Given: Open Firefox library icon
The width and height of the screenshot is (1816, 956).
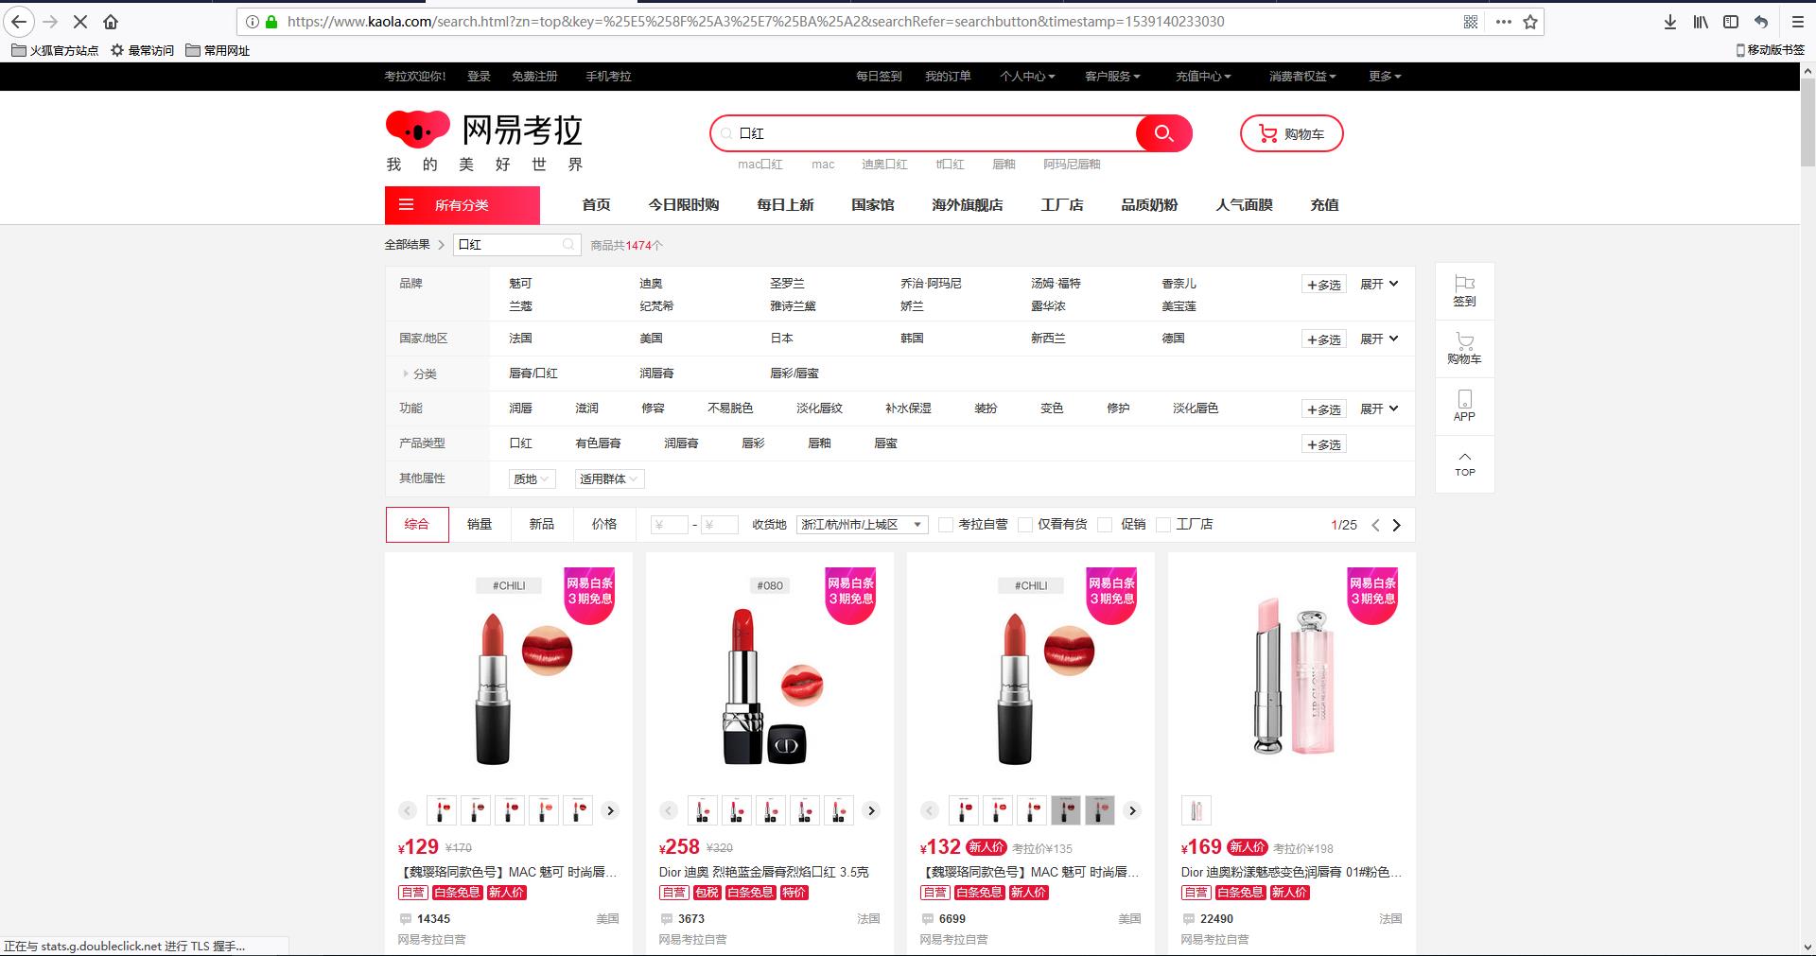Looking at the screenshot, I should pos(1701,22).
